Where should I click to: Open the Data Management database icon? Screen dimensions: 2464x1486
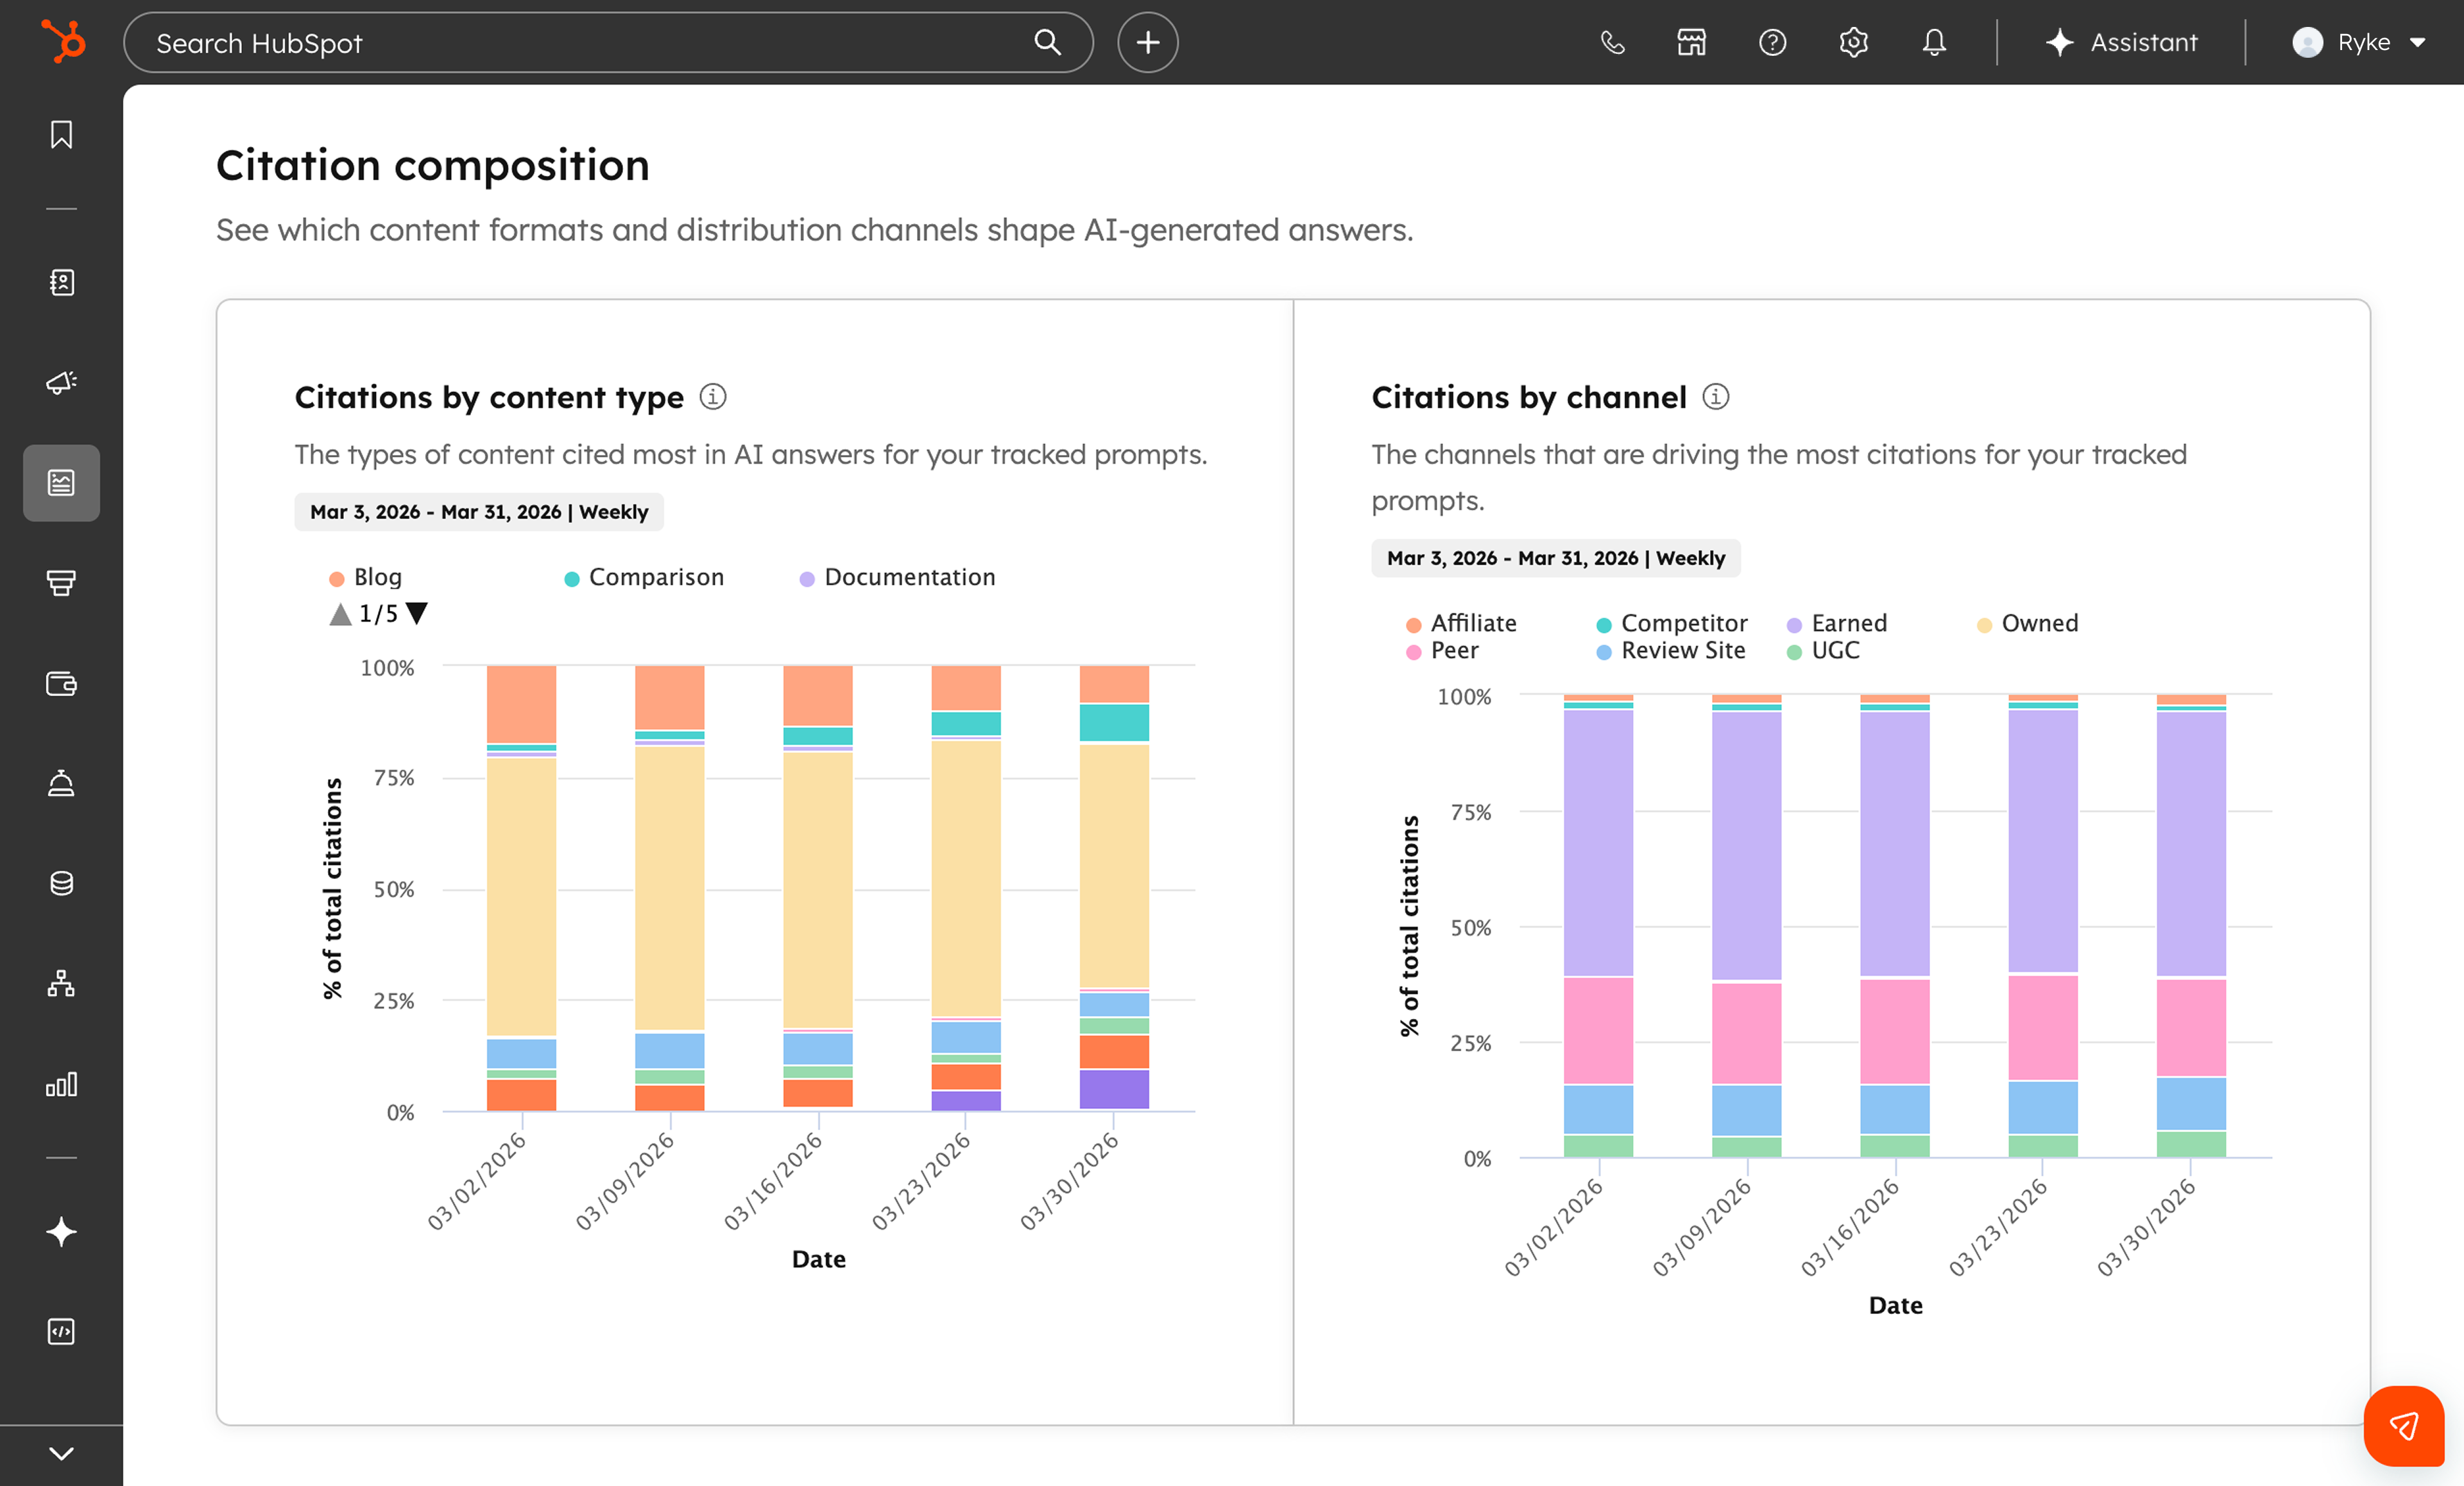[60, 882]
